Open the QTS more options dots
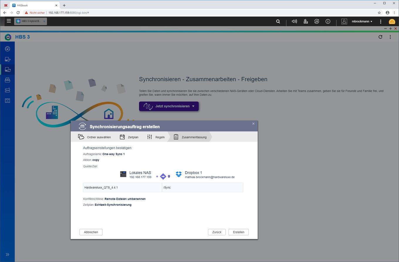This screenshot has width=399, height=262. click(381, 21)
